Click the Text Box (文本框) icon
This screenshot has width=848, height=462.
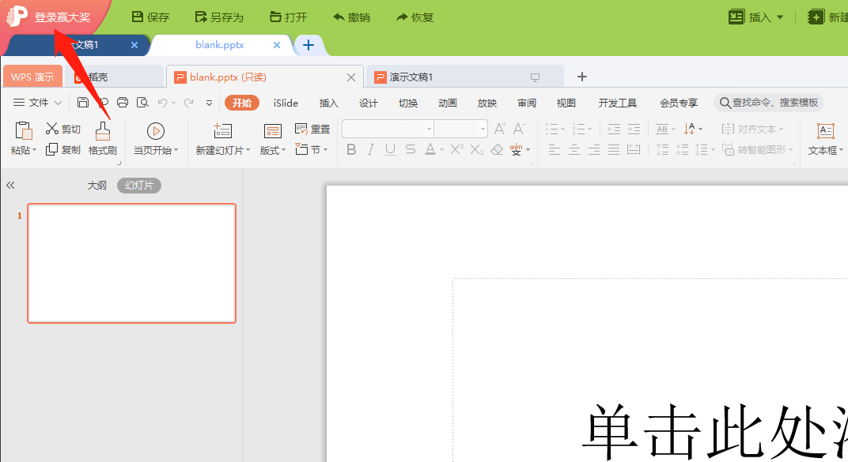[x=825, y=130]
